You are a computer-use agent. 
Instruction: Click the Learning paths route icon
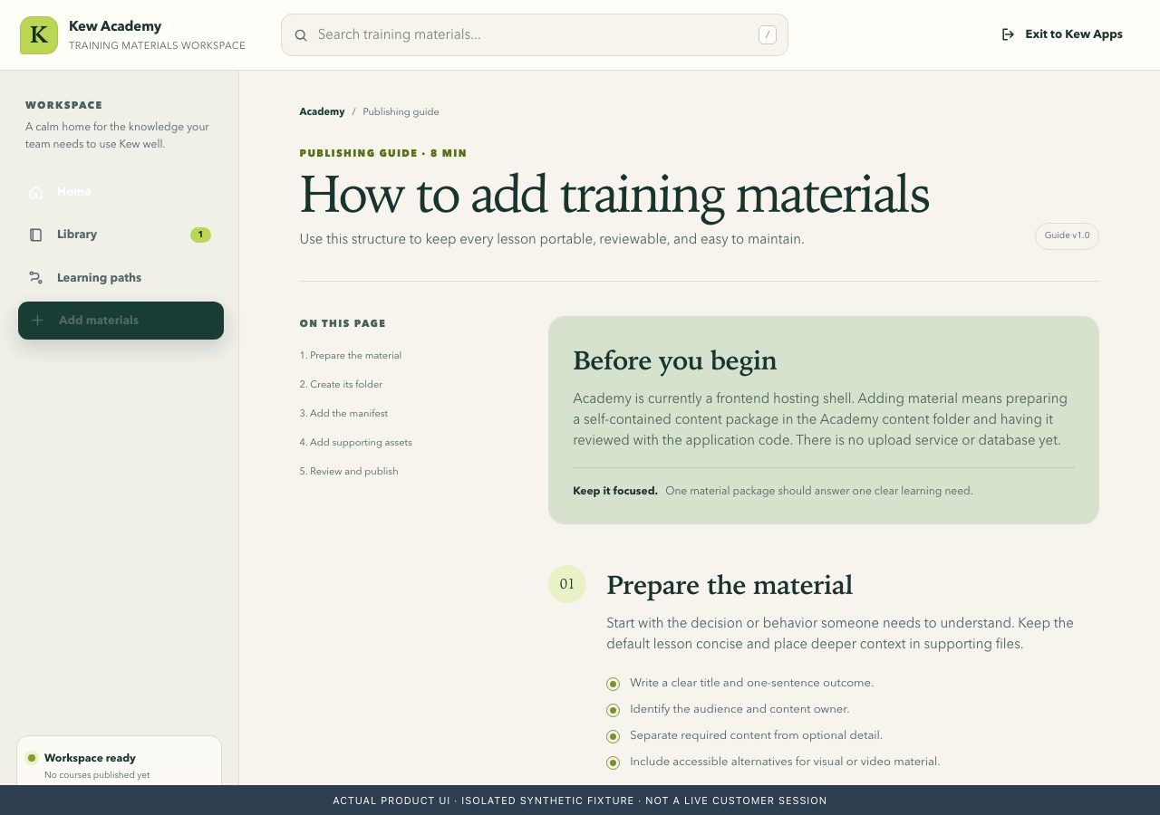(36, 278)
